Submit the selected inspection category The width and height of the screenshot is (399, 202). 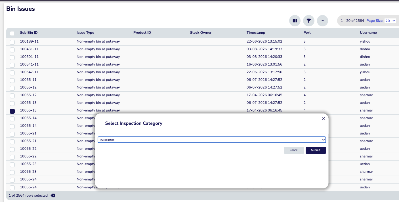(316, 150)
